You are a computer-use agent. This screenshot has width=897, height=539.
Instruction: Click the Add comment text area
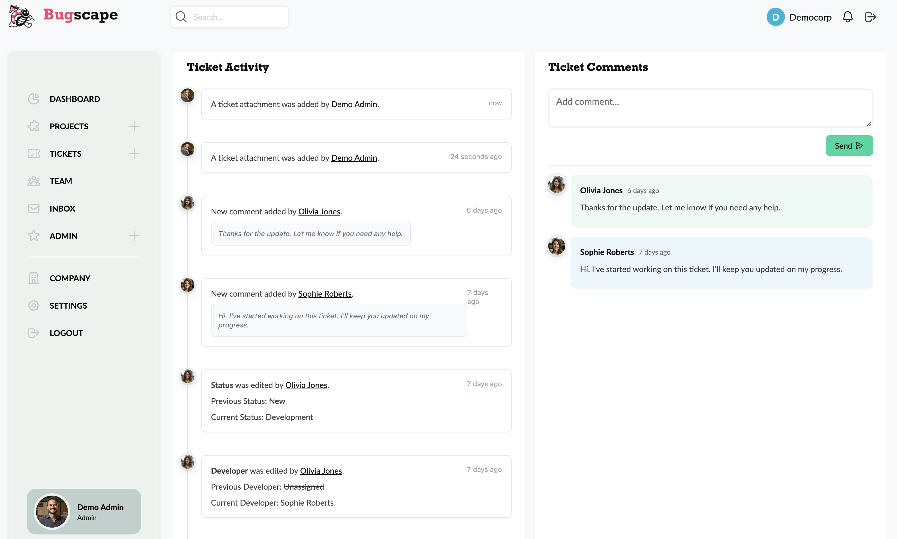[710, 108]
